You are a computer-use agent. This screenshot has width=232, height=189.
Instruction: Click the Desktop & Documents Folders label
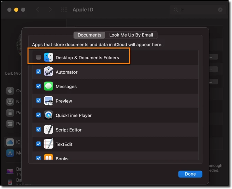[87, 57]
